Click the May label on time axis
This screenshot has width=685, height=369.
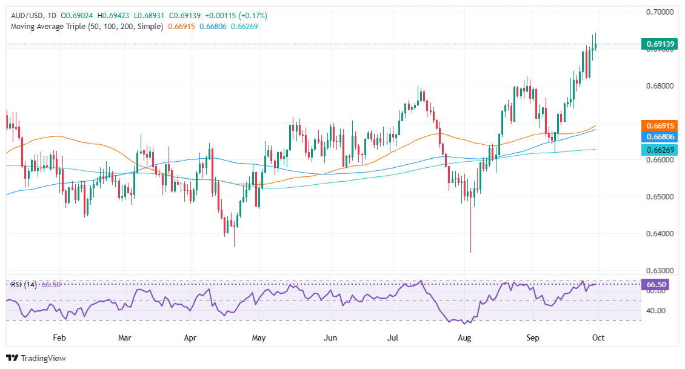point(259,337)
